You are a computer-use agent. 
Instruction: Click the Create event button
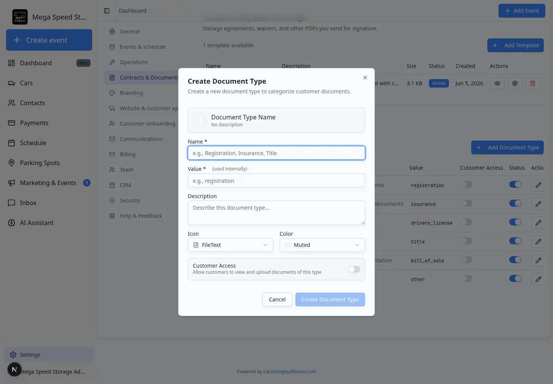coord(49,40)
